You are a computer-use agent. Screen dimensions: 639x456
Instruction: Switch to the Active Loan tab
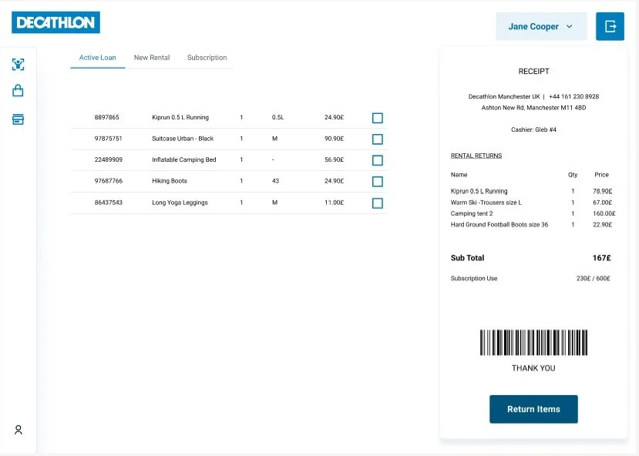coord(97,58)
